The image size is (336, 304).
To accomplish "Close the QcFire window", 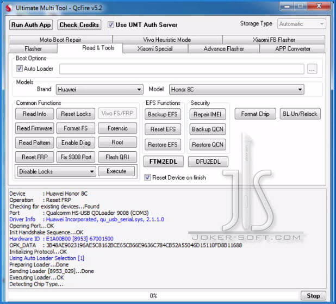I will (x=319, y=6).
